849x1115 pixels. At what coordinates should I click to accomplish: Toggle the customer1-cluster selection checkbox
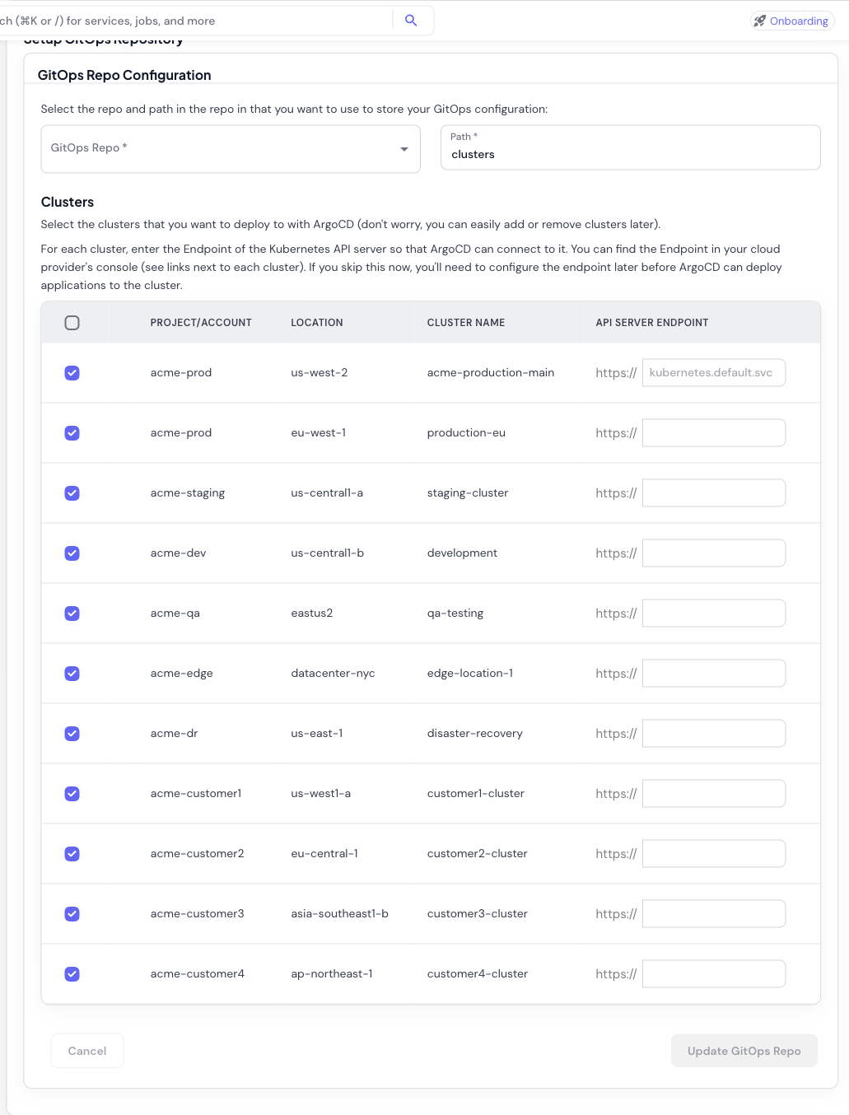pos(72,793)
